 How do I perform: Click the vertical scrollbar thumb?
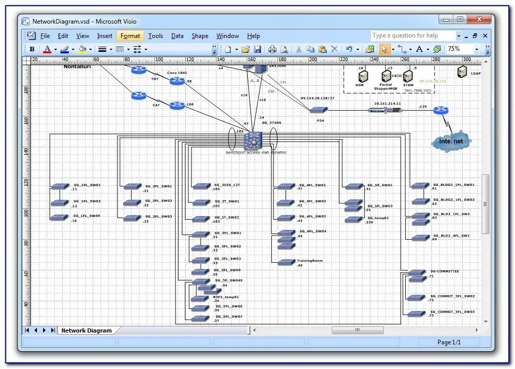pyautogui.click(x=485, y=204)
